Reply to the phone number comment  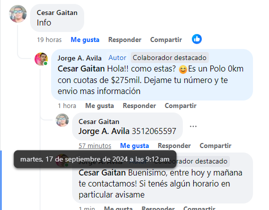174,146
